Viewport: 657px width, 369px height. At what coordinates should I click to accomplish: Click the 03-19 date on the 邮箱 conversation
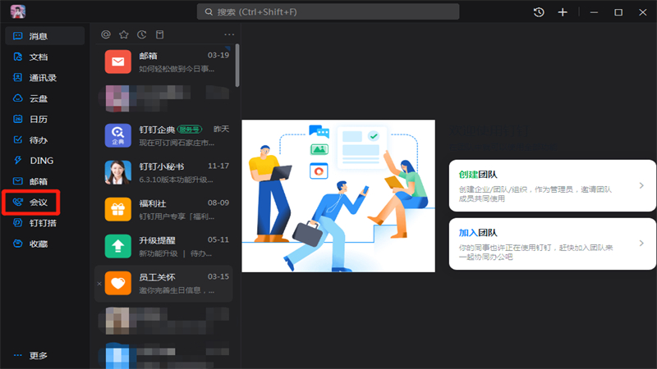(218, 55)
